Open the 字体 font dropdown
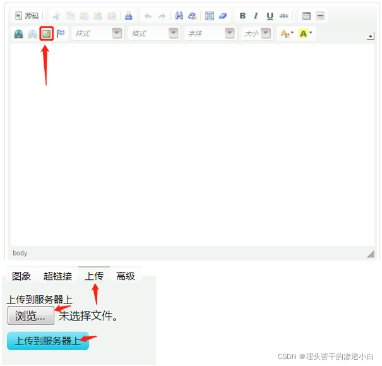 211,34
